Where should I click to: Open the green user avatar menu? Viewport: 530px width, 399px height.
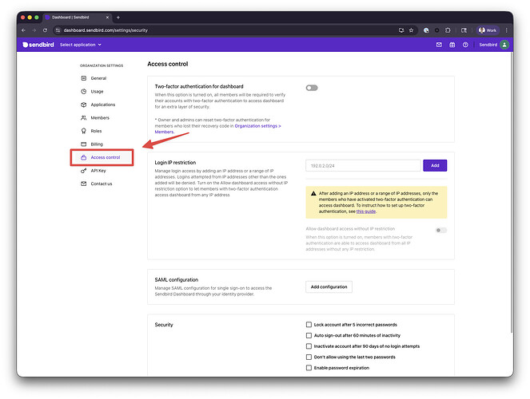(x=504, y=45)
